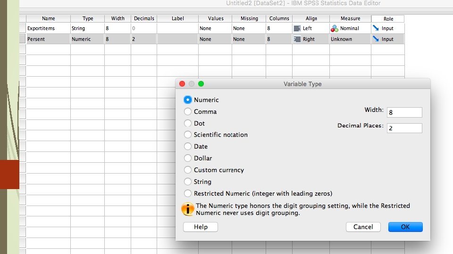This screenshot has width=453, height=254.
Task: Pick Scientific notation type
Action: (x=187, y=135)
